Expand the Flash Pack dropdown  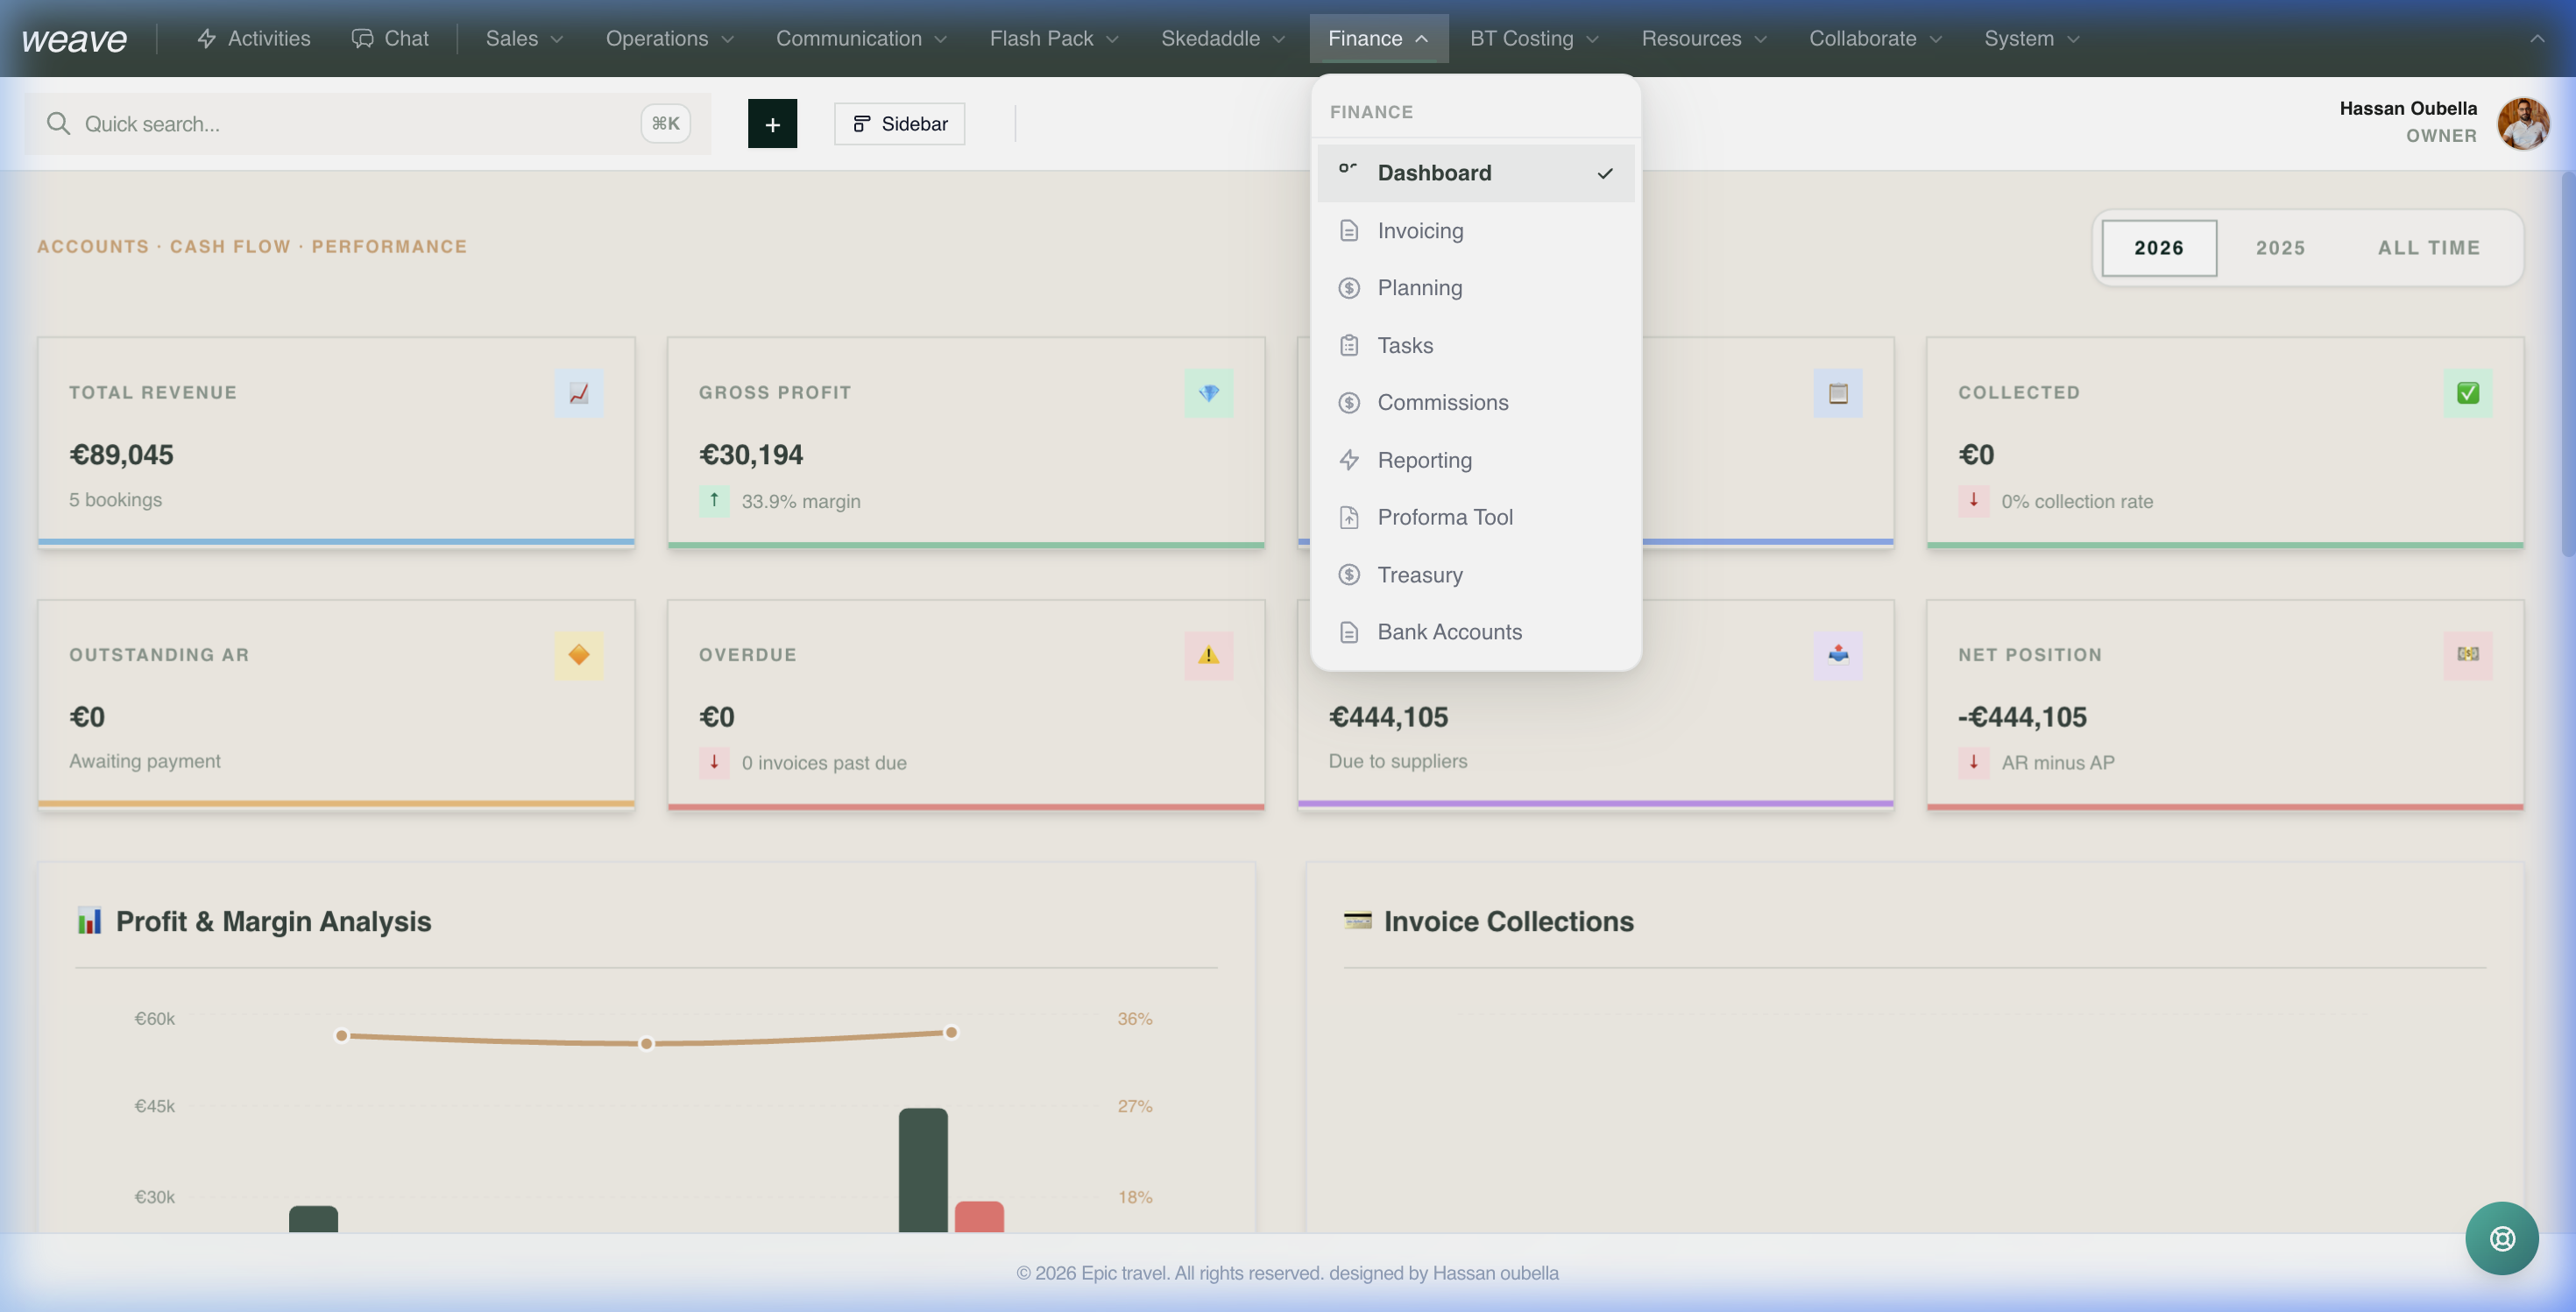[x=1053, y=39]
